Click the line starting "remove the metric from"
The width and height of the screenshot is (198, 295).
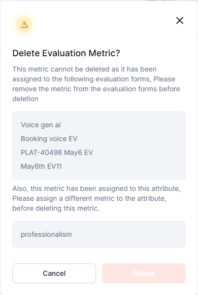tap(96, 89)
